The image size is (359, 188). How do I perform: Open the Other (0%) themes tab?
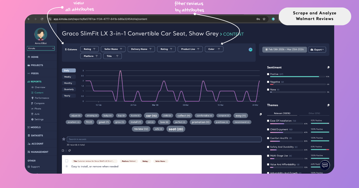(x=314, y=113)
